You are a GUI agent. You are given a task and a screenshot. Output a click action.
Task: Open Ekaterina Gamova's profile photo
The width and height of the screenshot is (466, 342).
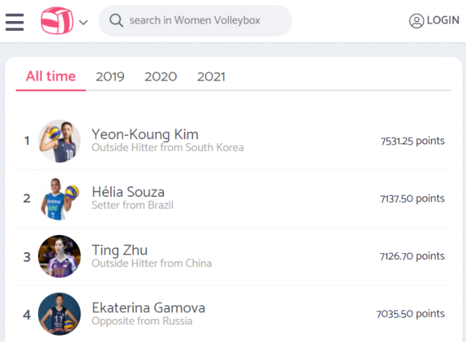click(x=59, y=314)
